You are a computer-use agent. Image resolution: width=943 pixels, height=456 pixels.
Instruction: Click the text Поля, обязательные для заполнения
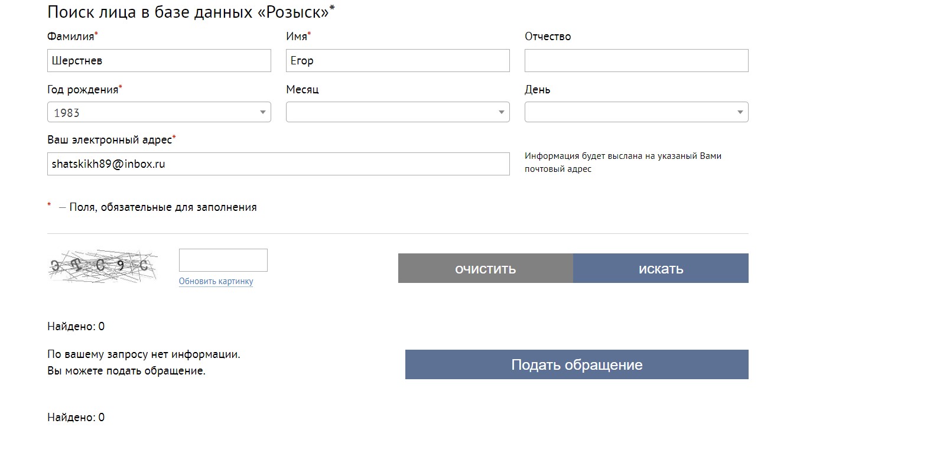click(163, 207)
